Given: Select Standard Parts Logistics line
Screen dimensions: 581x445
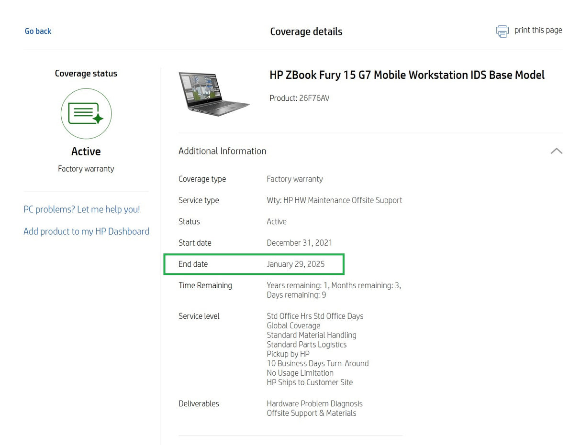Looking at the screenshot, I should coord(307,345).
